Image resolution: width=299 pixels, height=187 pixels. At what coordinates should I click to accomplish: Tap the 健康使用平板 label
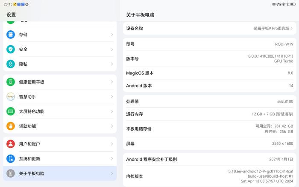tap(32, 82)
